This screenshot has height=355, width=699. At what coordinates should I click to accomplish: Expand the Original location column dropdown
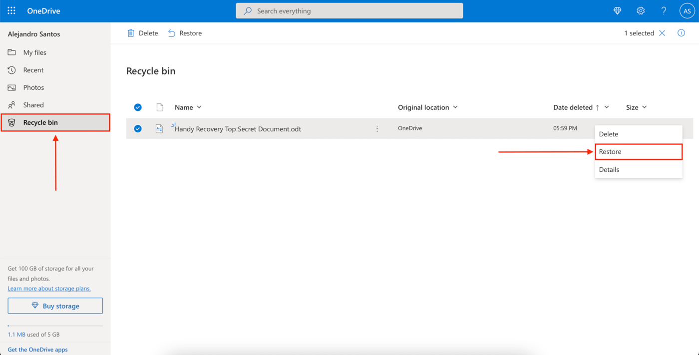(x=455, y=107)
